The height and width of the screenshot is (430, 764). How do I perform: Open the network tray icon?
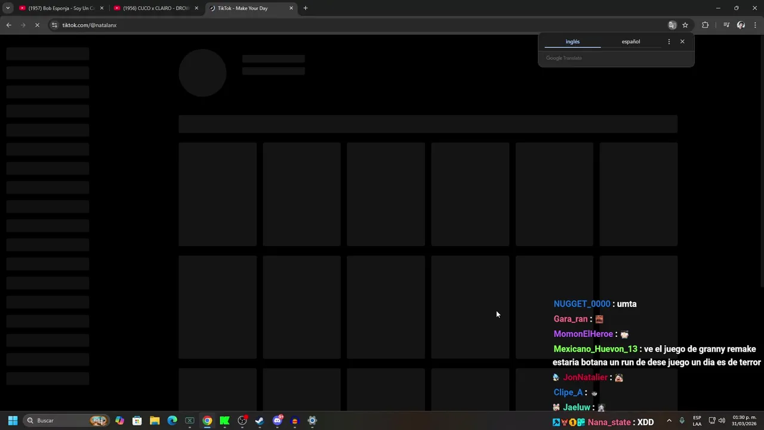[712, 420]
